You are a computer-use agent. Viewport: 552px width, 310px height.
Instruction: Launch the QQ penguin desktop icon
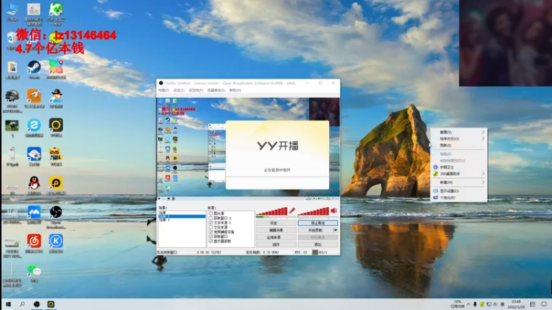[x=34, y=183]
